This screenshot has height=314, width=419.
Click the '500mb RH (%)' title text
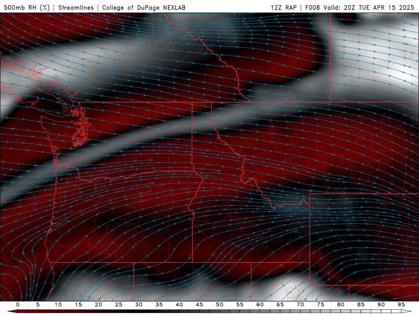coord(27,7)
